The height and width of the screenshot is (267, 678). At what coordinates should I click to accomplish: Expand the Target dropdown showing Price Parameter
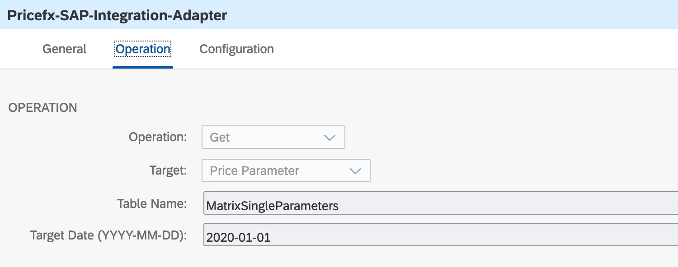tap(286, 170)
